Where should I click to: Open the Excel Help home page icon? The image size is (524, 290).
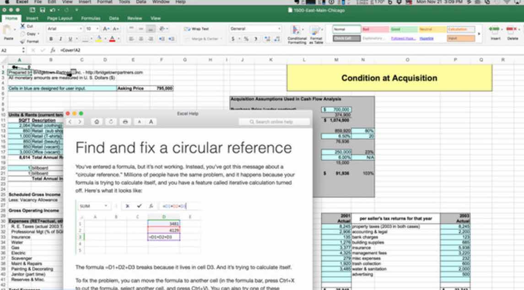[x=97, y=122]
